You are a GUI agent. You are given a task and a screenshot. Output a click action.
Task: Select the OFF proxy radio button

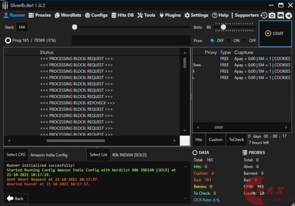[244, 40]
